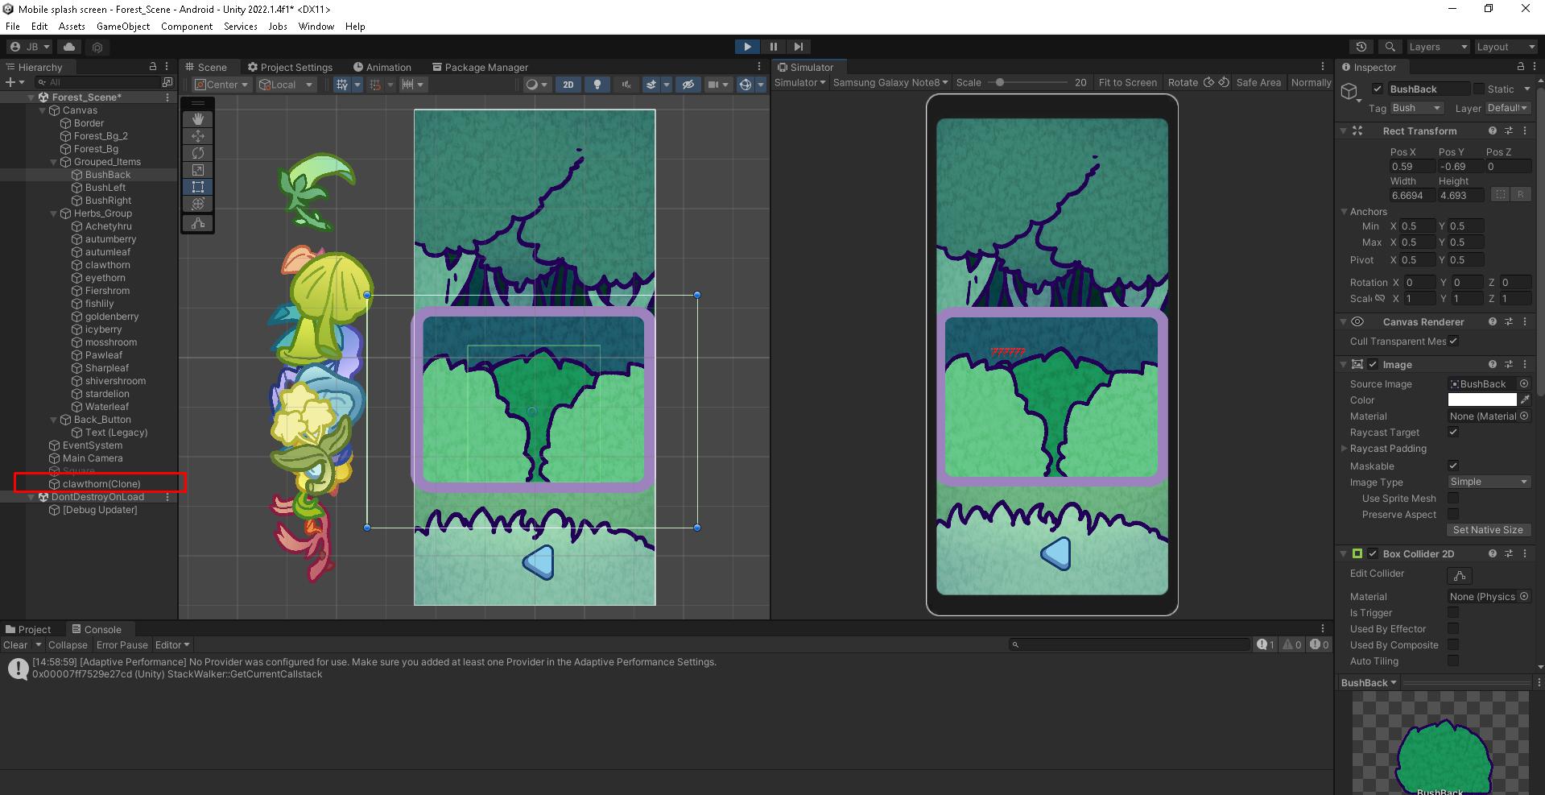Select the Scale tool in scene overlay
Image resolution: width=1545 pixels, height=795 pixels.
pos(198,170)
